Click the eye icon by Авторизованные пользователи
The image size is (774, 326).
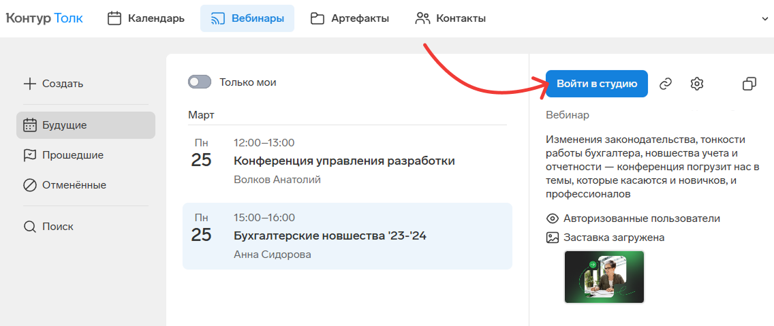point(553,218)
